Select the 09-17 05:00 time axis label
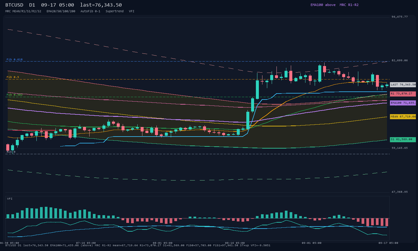 point(388,243)
